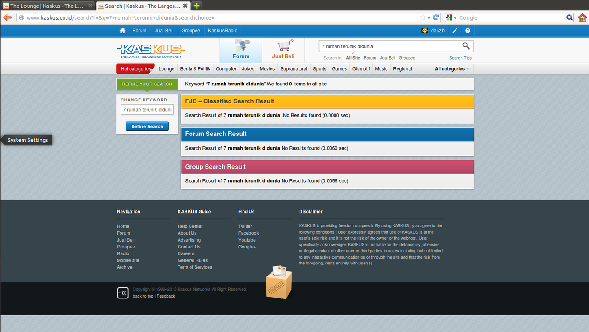Close the Search Kaskus browser tab
Screen dimensions: 589x332
click(x=185, y=6)
